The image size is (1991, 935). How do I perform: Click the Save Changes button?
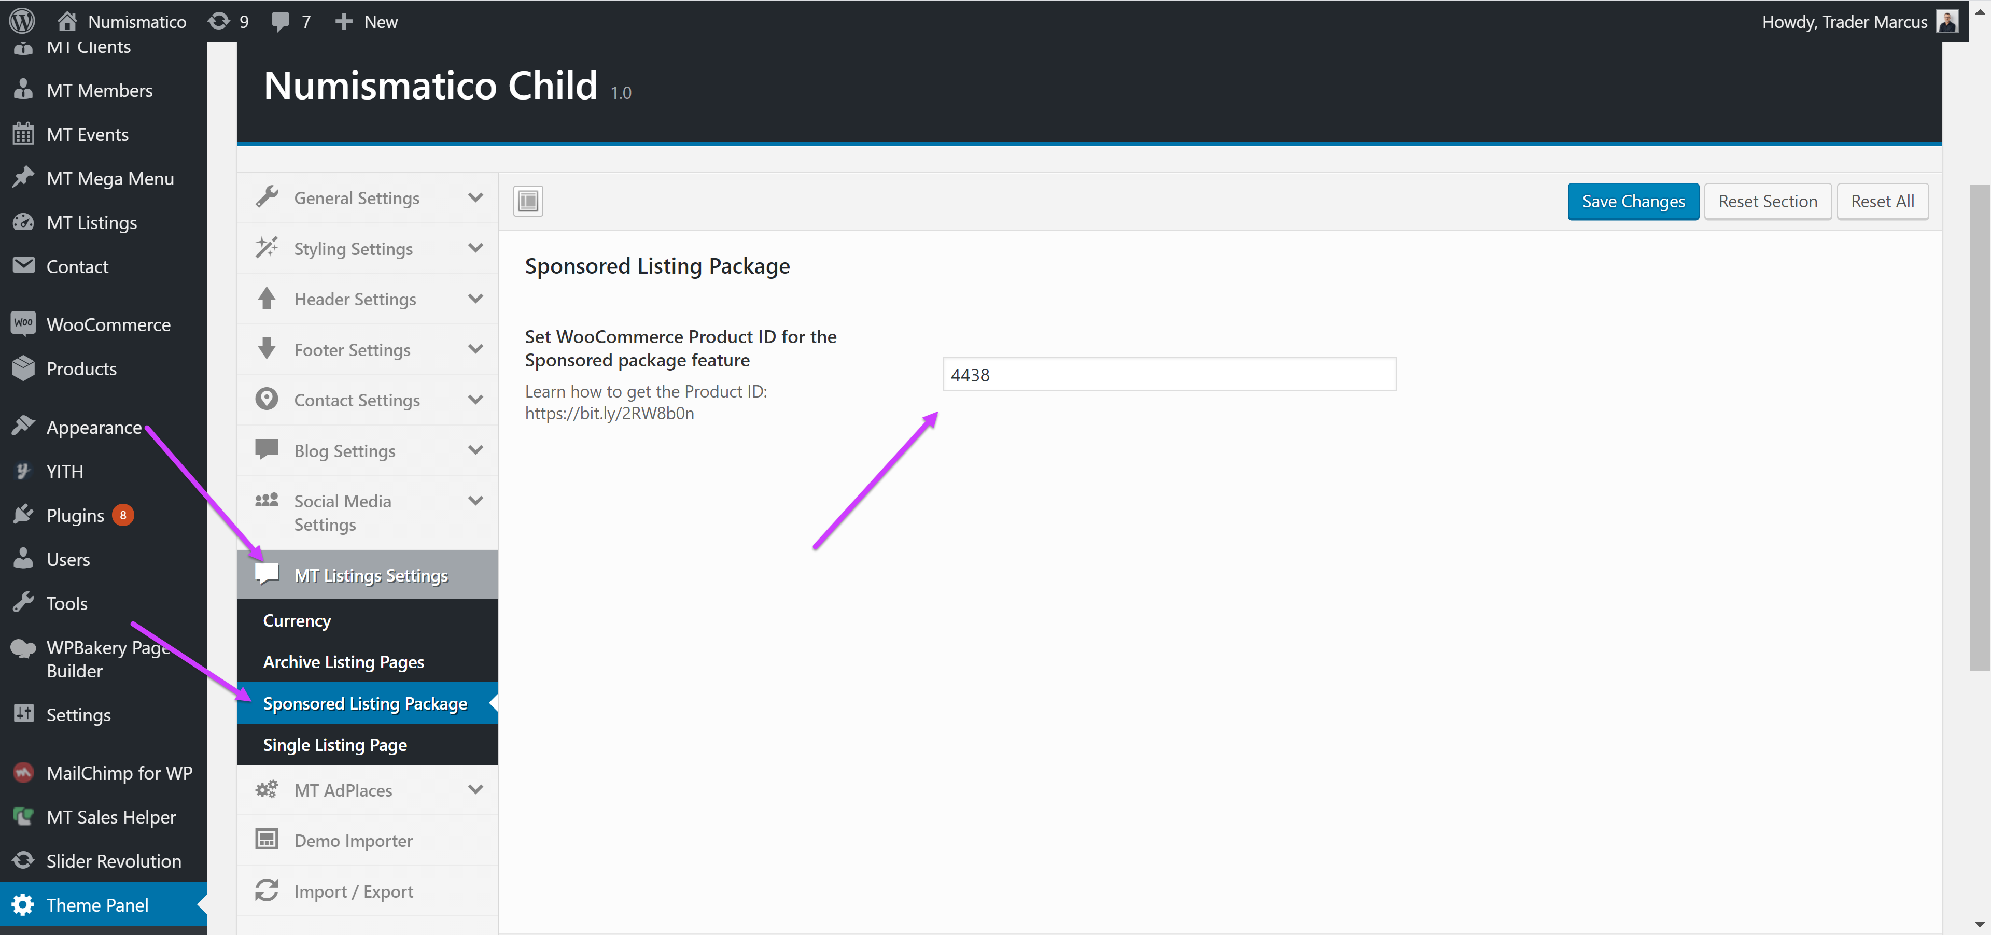tap(1632, 202)
